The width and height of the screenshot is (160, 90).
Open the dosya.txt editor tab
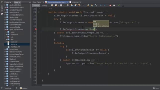point(75,2)
